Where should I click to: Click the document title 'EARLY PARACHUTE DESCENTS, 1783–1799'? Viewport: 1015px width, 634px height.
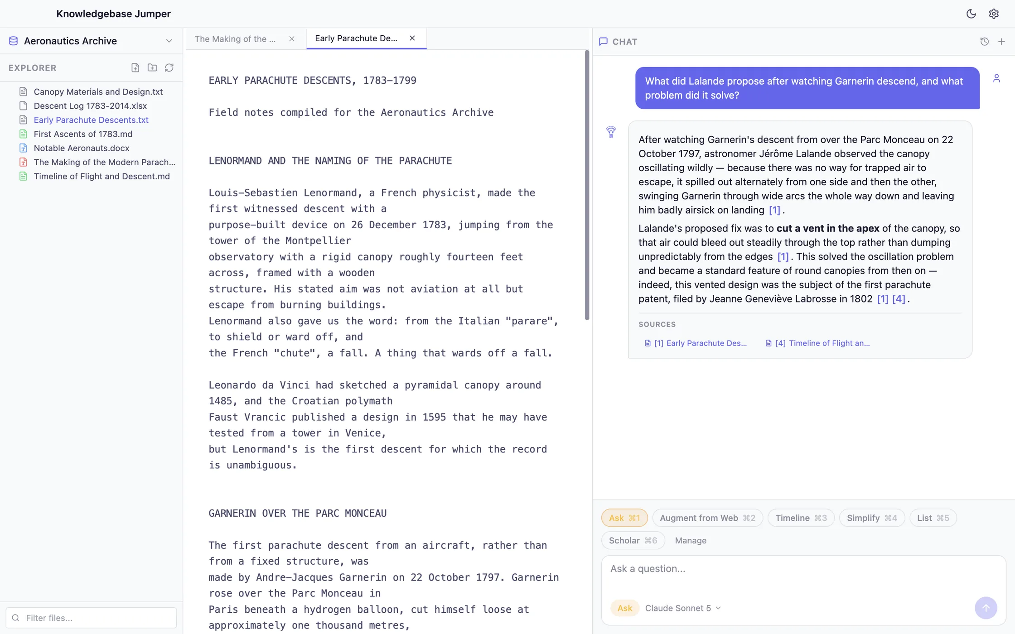[x=312, y=80]
